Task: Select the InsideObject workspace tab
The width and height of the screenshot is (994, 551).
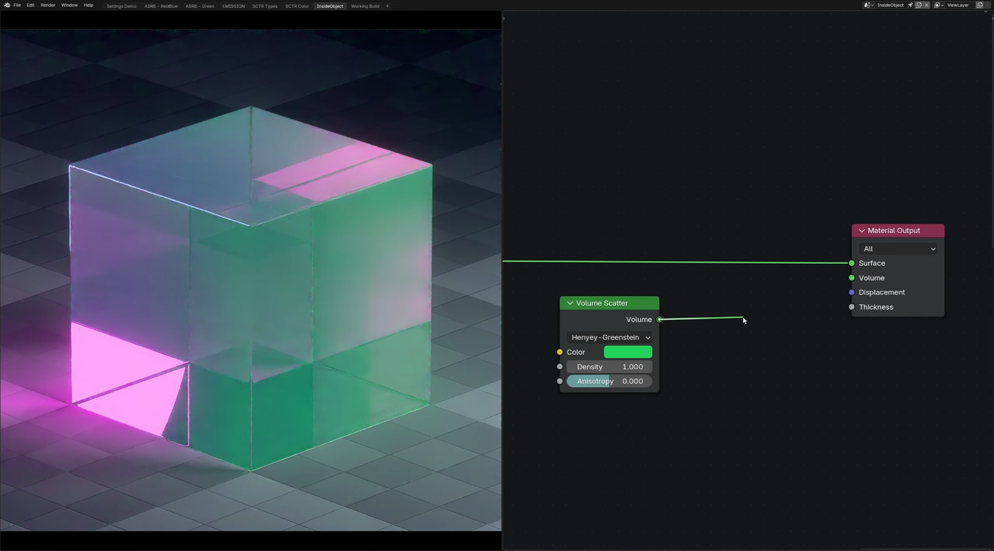Action: [330, 6]
